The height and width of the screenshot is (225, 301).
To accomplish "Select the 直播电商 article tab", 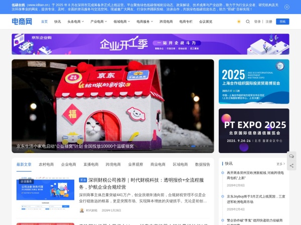I will [91, 164].
